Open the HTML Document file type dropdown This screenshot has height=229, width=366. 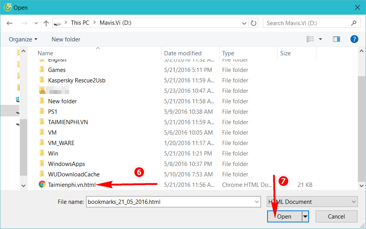click(x=312, y=202)
